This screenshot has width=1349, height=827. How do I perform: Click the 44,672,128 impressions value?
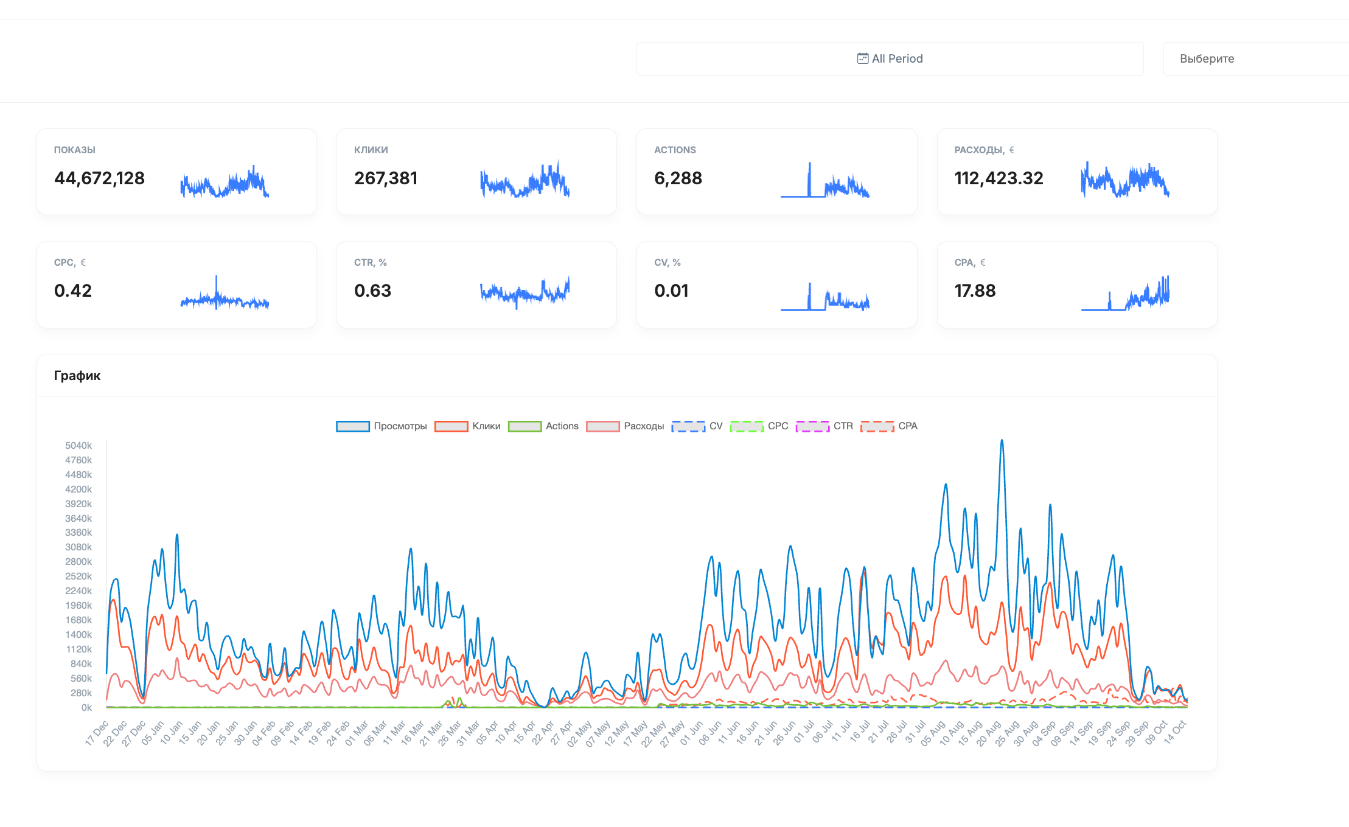point(99,178)
